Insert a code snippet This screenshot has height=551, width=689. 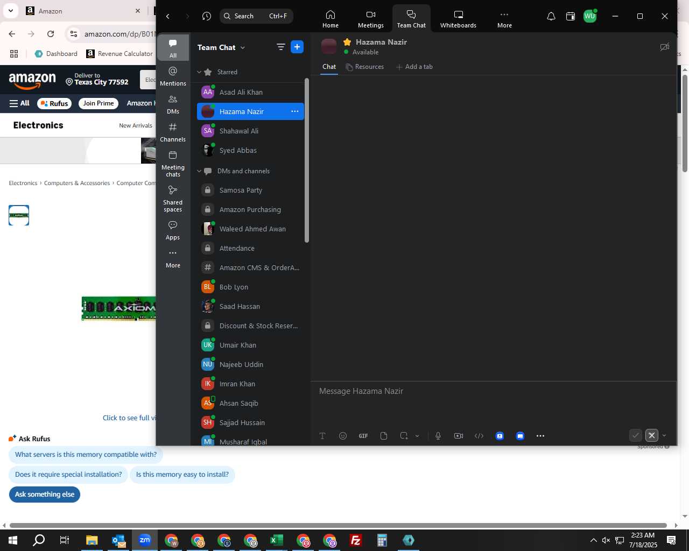click(479, 436)
